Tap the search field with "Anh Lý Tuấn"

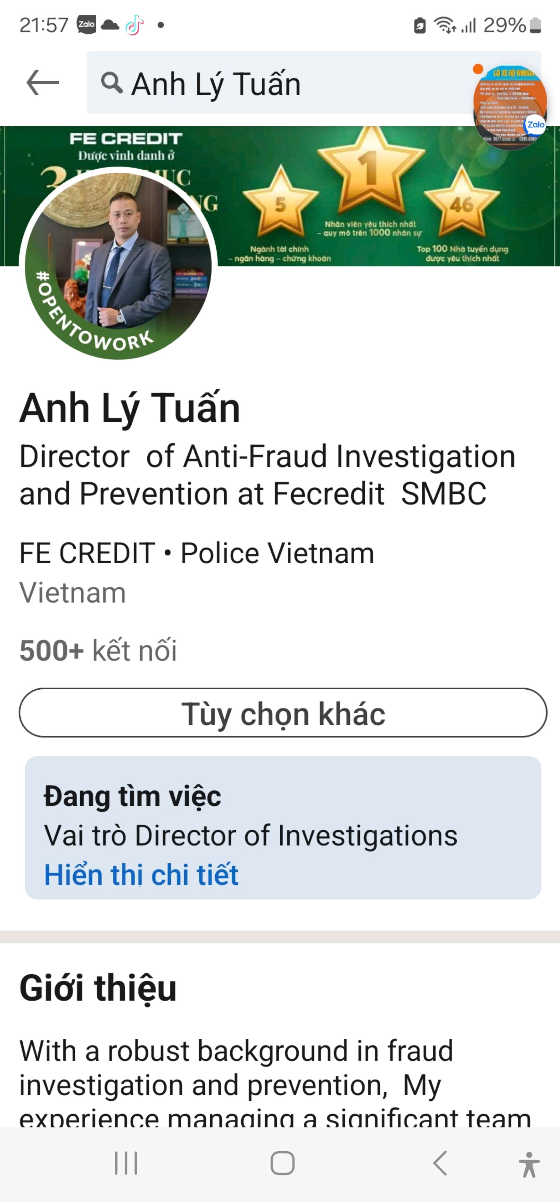tap(280, 83)
